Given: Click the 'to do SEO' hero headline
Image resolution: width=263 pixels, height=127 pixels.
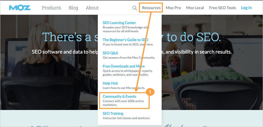Looking at the screenshot, I should click(x=194, y=37).
